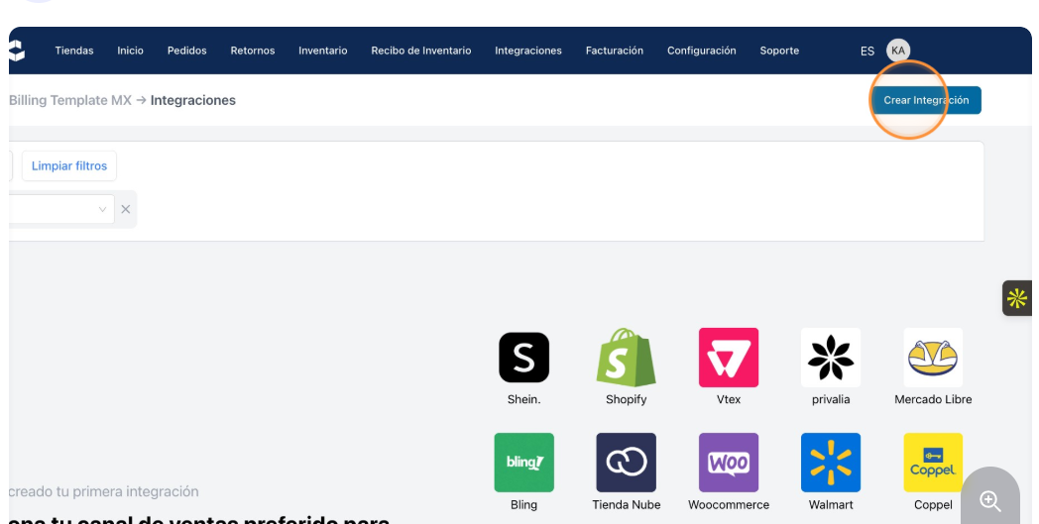Open the Facturación menu item
This screenshot has height=524, width=1039.
[x=615, y=51]
